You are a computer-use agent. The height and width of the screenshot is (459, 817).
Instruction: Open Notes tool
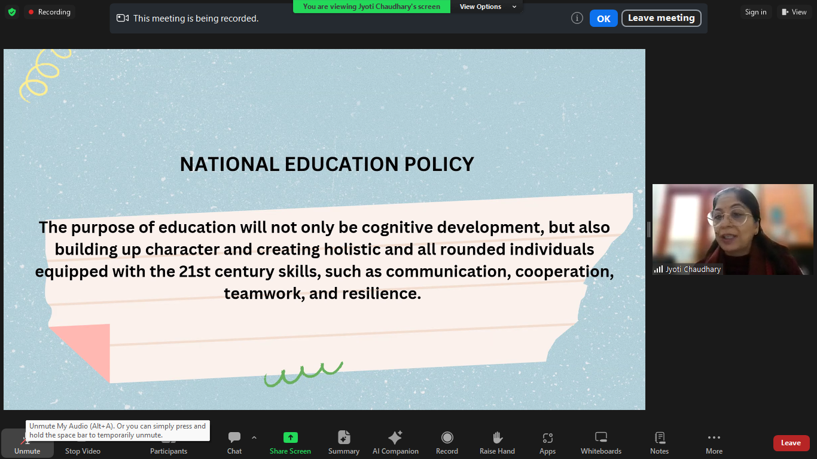[660, 443]
